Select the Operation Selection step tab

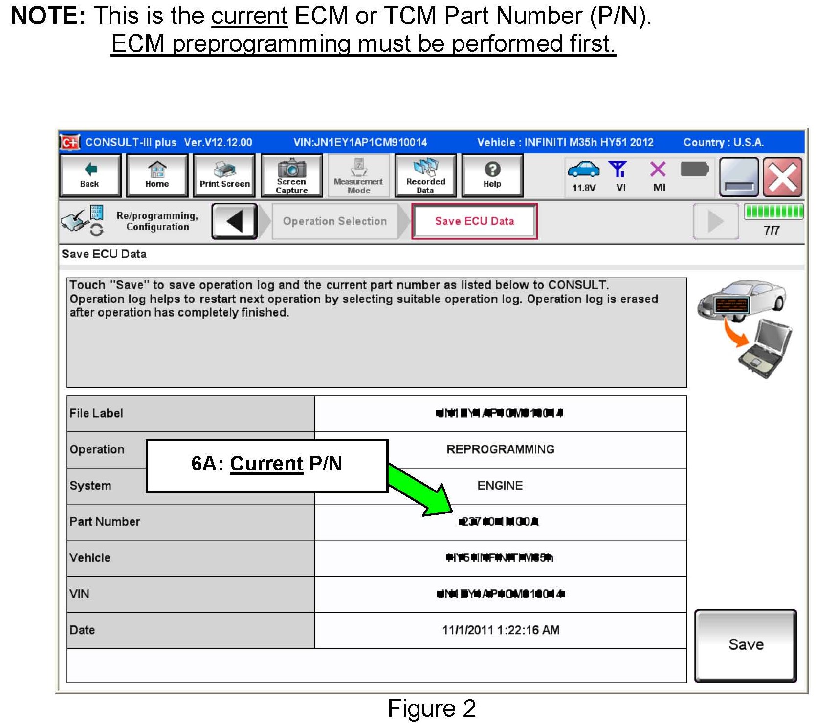[335, 221]
